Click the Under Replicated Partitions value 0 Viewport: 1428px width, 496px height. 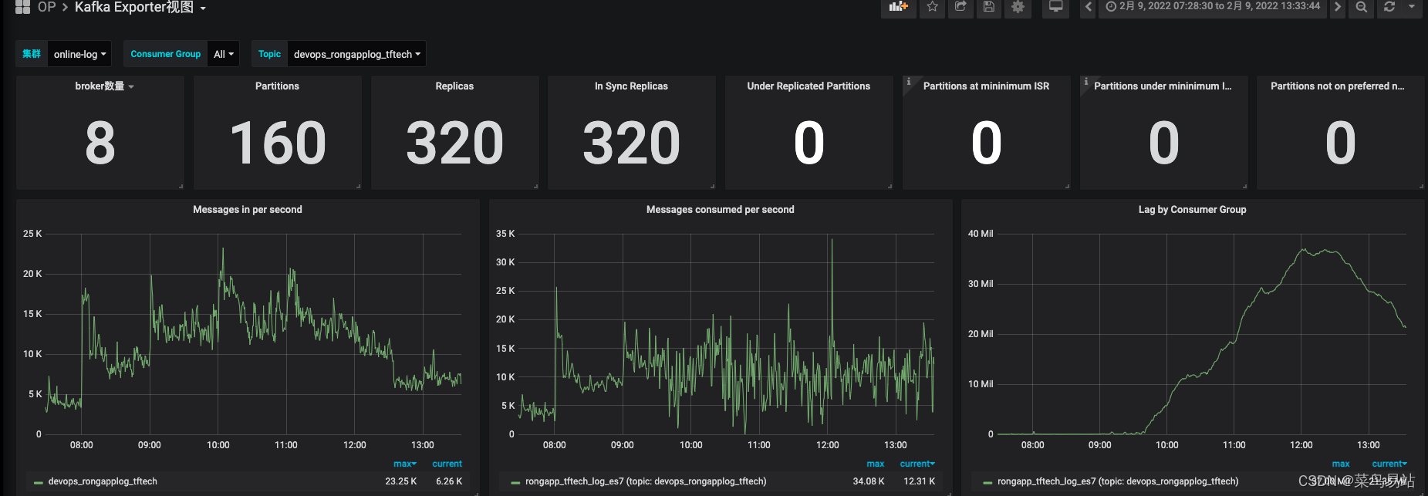point(809,143)
